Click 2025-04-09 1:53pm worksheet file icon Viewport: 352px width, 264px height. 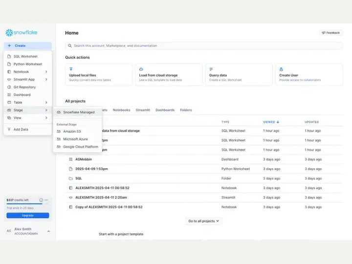(71, 169)
